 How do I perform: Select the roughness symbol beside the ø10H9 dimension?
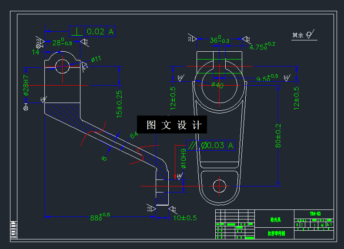pyautogui.click(x=180, y=176)
